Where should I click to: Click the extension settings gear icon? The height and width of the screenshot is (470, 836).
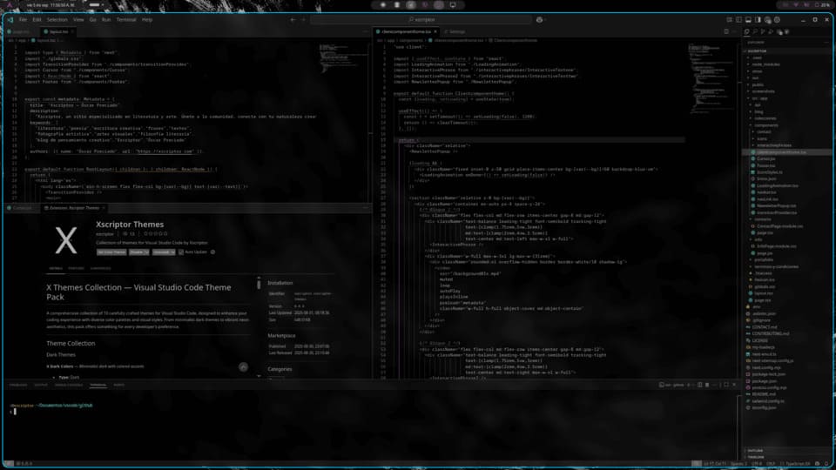click(212, 252)
